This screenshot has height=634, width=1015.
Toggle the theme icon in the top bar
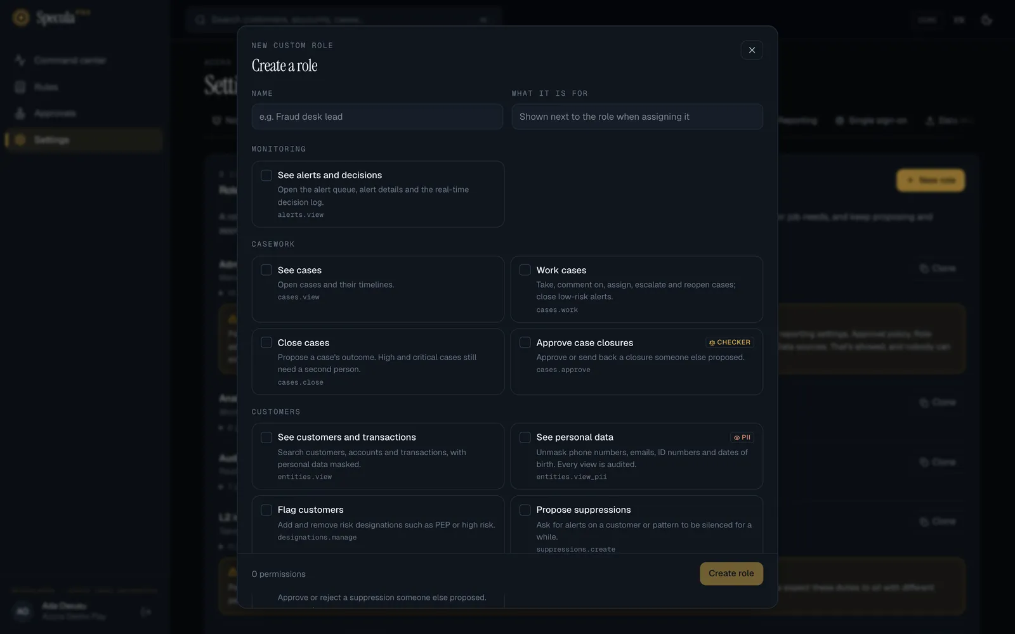click(986, 20)
